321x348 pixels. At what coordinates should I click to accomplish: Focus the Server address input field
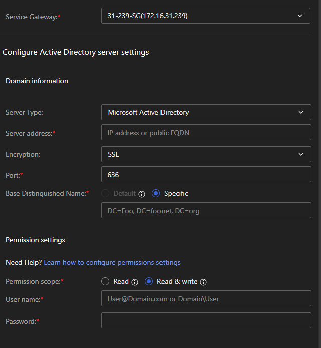click(x=206, y=133)
